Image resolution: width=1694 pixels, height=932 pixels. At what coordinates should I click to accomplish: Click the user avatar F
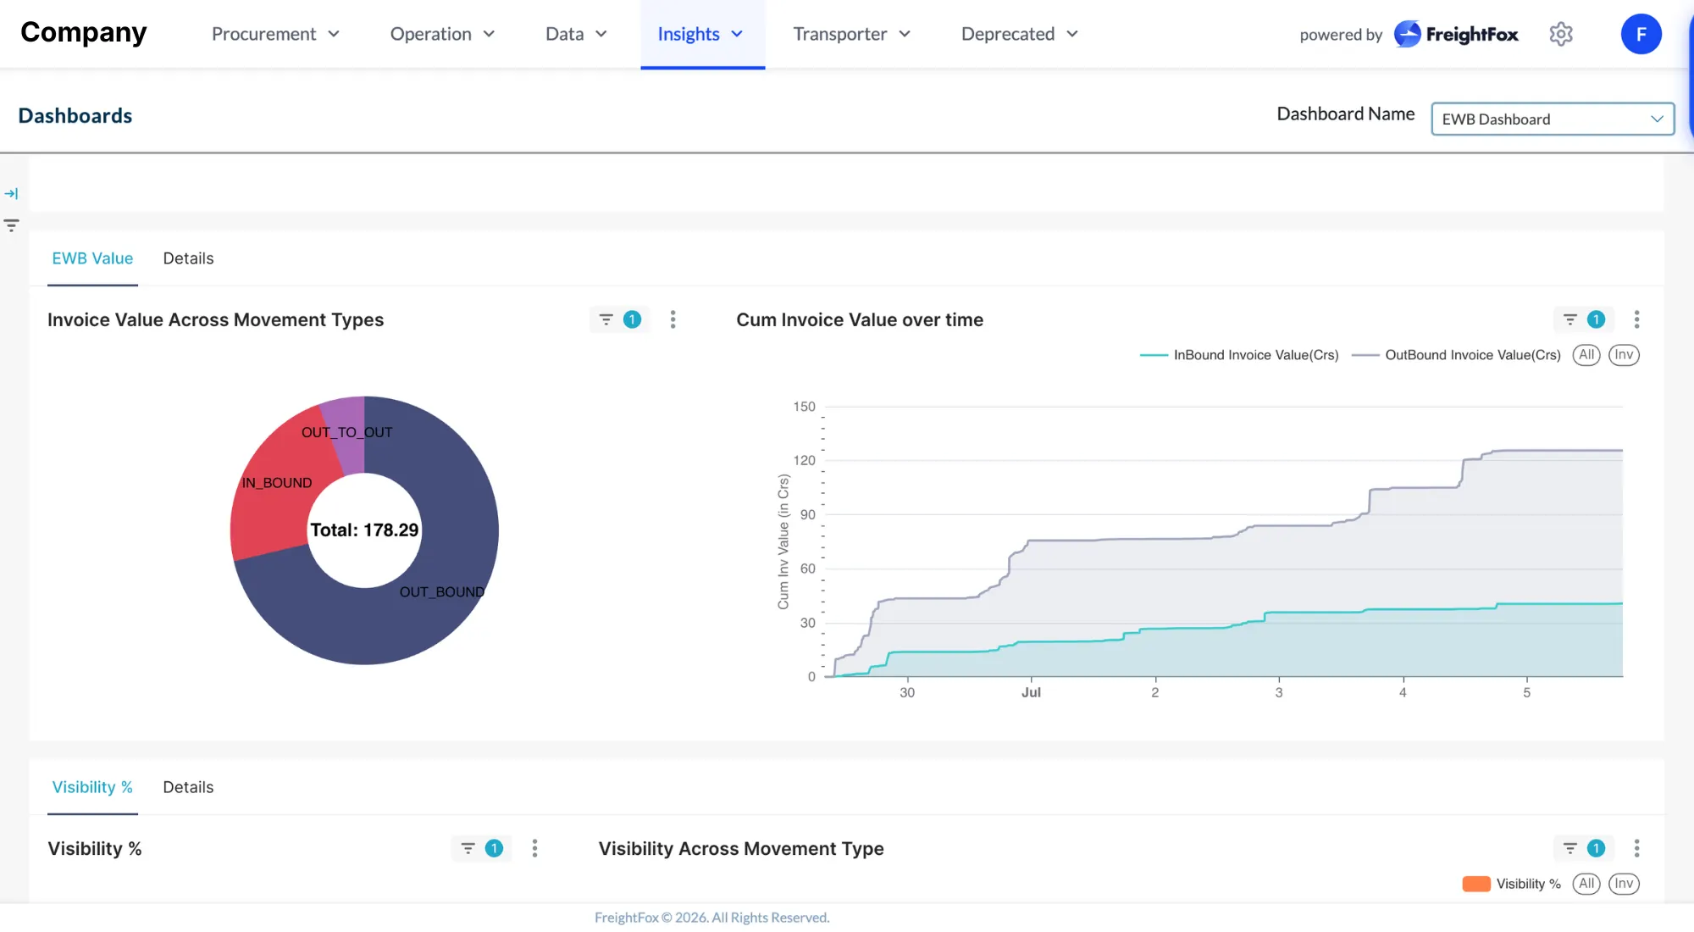click(x=1641, y=34)
